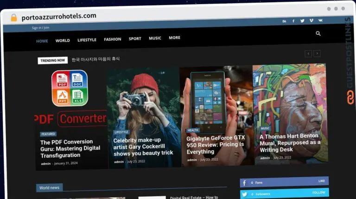356x199 pixels.
Task: Select the FASHION navigation item
Action: click(x=112, y=39)
